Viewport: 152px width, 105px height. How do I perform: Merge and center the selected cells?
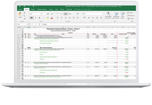pyautogui.click(x=77, y=18)
